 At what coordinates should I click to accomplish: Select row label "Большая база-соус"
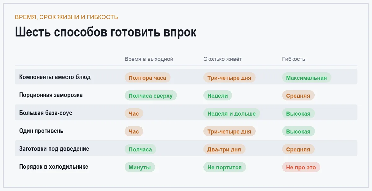[46, 113]
